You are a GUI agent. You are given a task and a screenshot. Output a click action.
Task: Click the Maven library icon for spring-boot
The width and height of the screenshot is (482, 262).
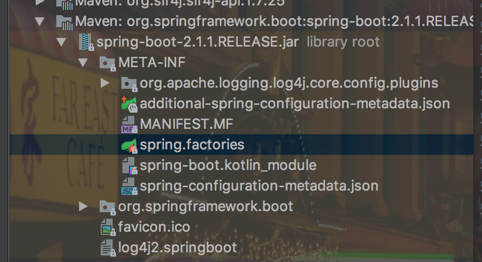(x=64, y=22)
